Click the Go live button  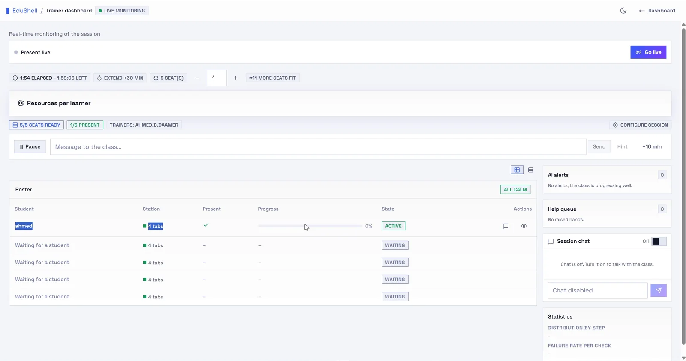click(648, 52)
